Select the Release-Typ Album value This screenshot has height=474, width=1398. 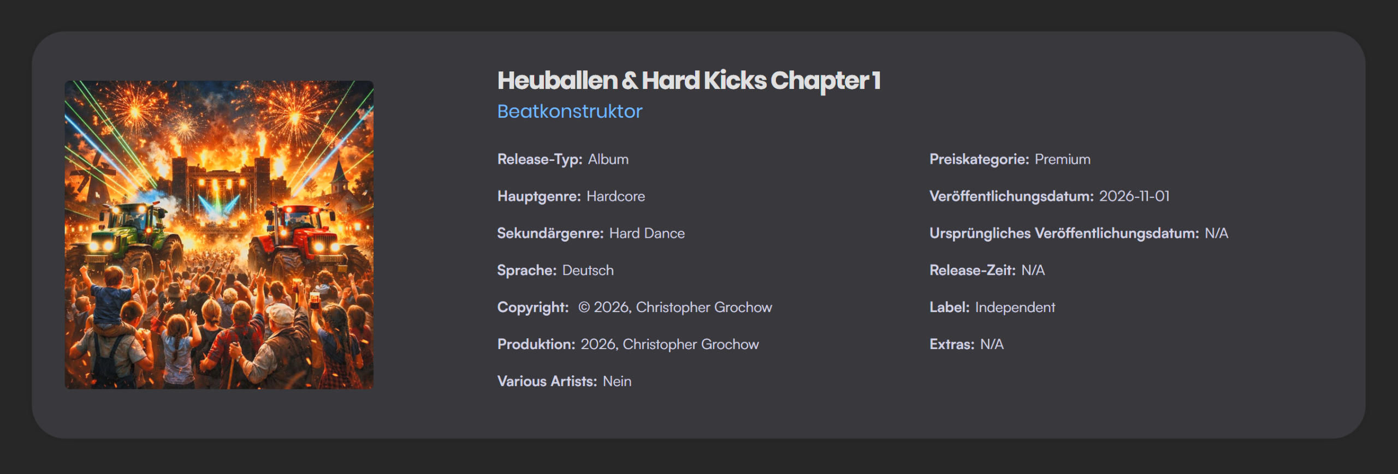[x=608, y=159]
